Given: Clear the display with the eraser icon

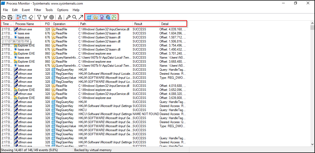Looking at the screenshot, I should tap(31, 17).
